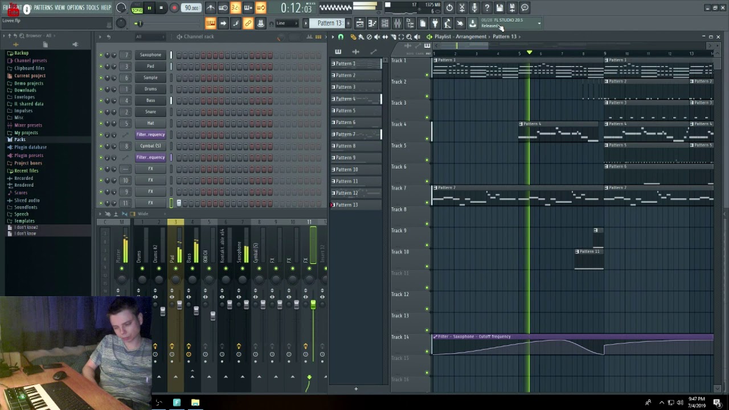
Task: Select the mute tool in the playlist toolbar
Action: tap(377, 36)
